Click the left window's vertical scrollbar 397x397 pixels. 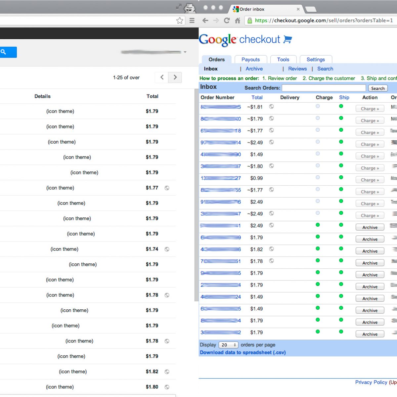pos(196,198)
